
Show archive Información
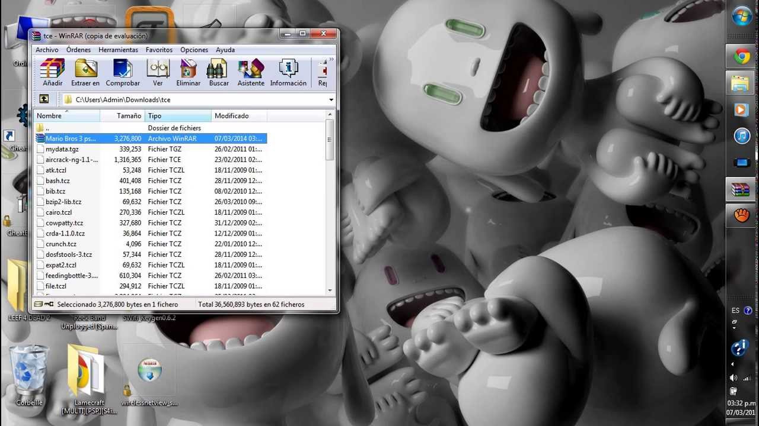click(288, 73)
